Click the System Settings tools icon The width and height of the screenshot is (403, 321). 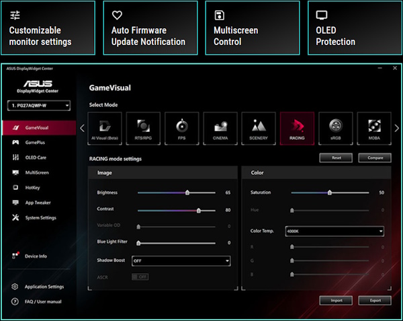(x=15, y=217)
